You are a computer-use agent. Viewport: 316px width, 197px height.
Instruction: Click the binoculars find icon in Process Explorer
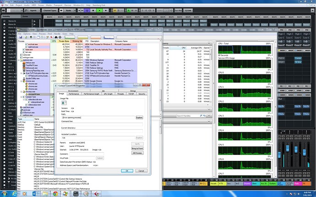56,37
